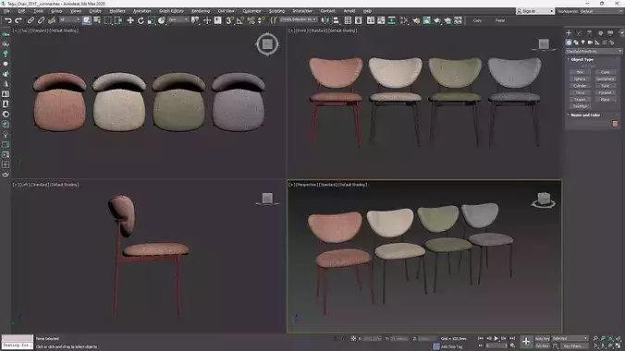The height and width of the screenshot is (351, 625).
Task: Open the Selection Filter dropdown
Action: (x=69, y=20)
